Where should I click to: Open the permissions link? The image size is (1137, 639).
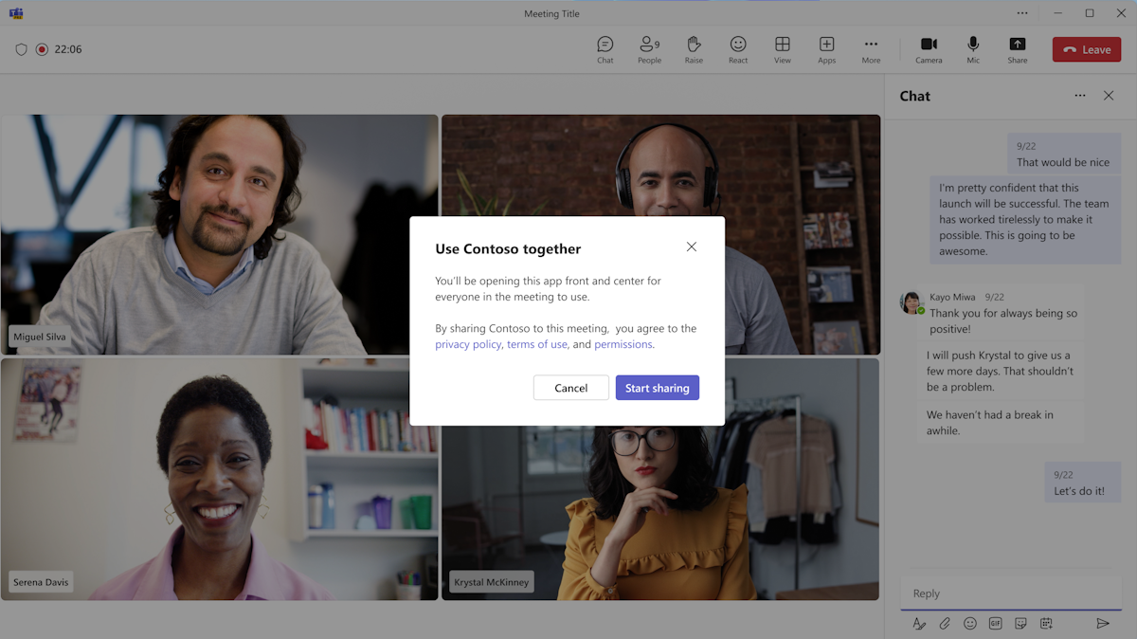[x=623, y=344]
